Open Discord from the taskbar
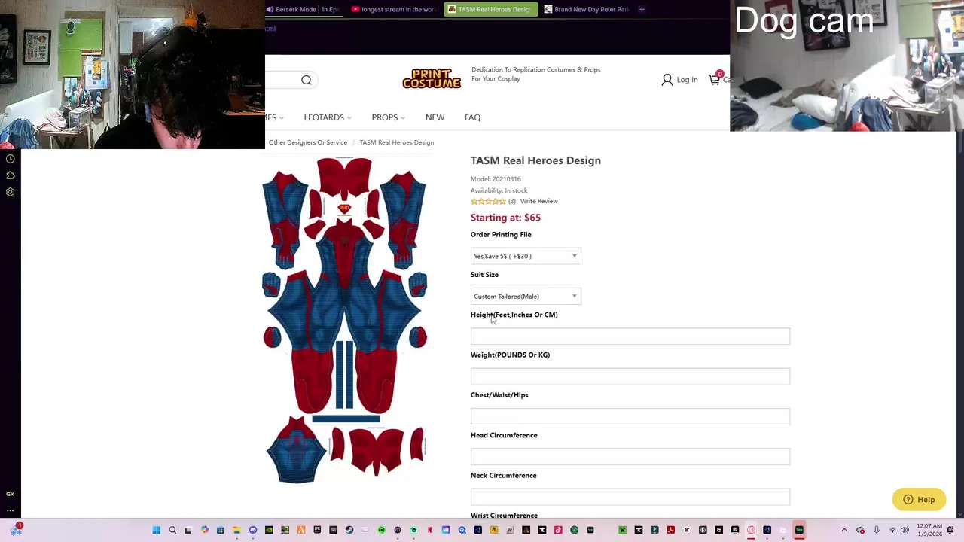 pyautogui.click(x=252, y=530)
